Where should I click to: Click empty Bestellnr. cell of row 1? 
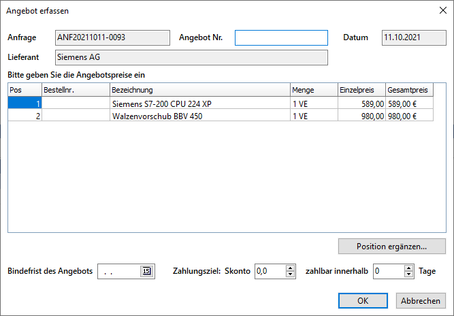[76, 104]
